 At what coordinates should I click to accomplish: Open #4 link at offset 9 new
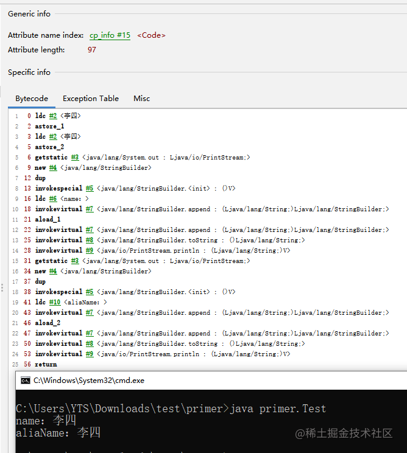click(53, 167)
